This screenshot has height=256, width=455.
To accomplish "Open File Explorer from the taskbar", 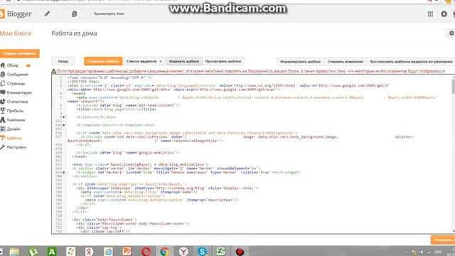I will pyautogui.click(x=14, y=251).
